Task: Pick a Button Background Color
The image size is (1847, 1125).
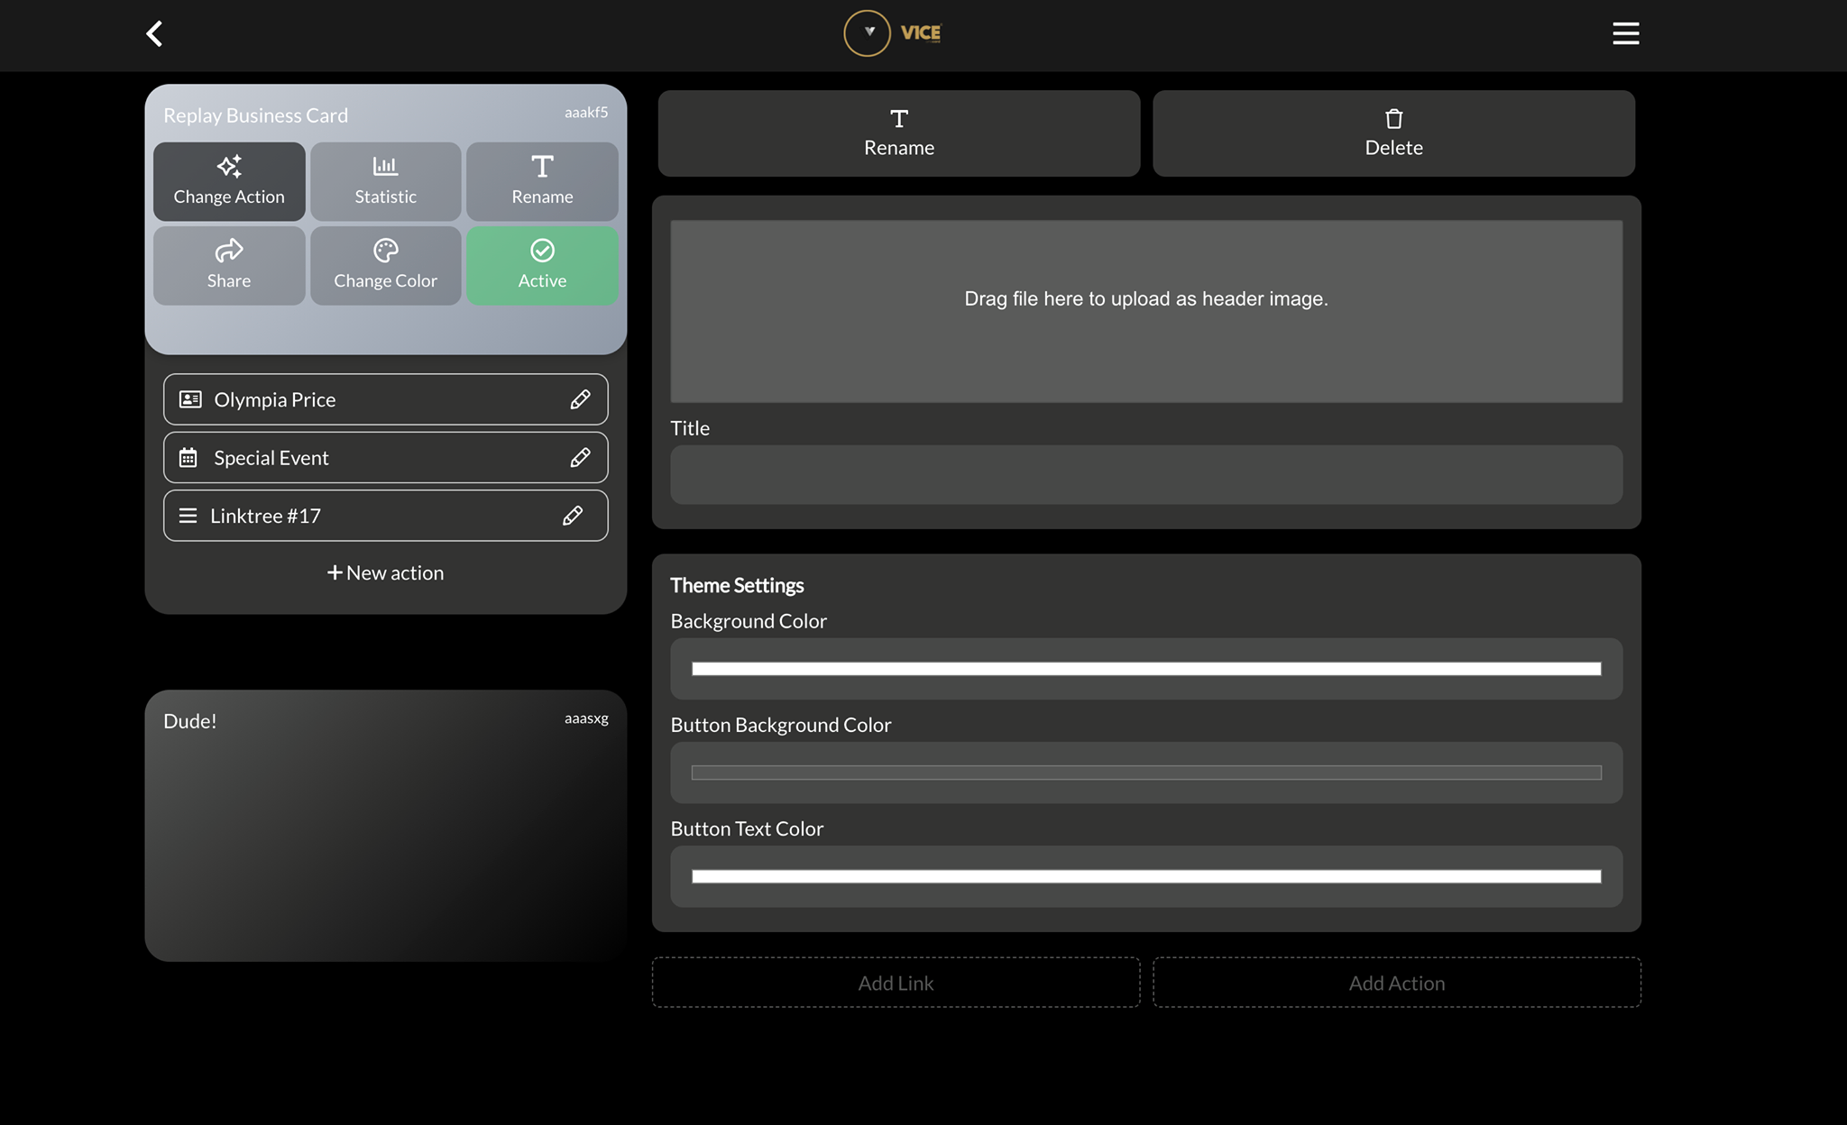Action: (1145, 773)
